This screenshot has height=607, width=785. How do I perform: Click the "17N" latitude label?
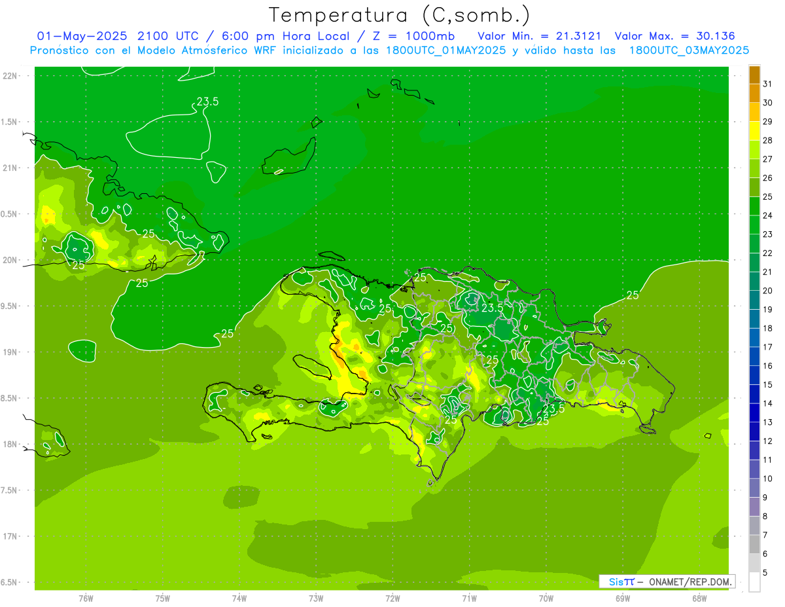click(x=10, y=536)
